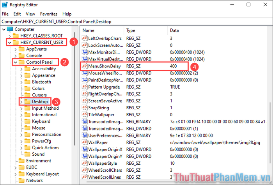Select the Colors key
The image size is (273, 185).
click(x=38, y=89)
